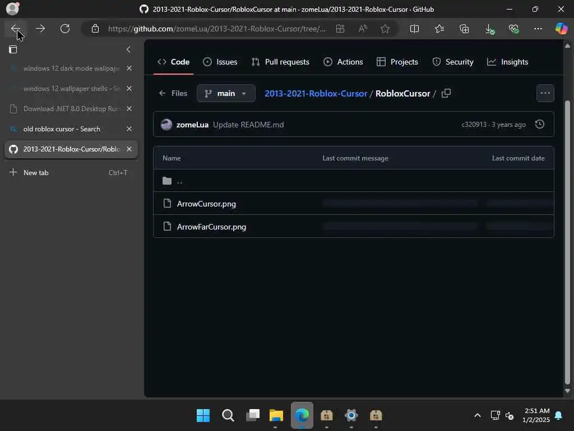The height and width of the screenshot is (431, 574).
Task: Close the windows 12 dark mode wallpaper tab
Action: (x=129, y=68)
